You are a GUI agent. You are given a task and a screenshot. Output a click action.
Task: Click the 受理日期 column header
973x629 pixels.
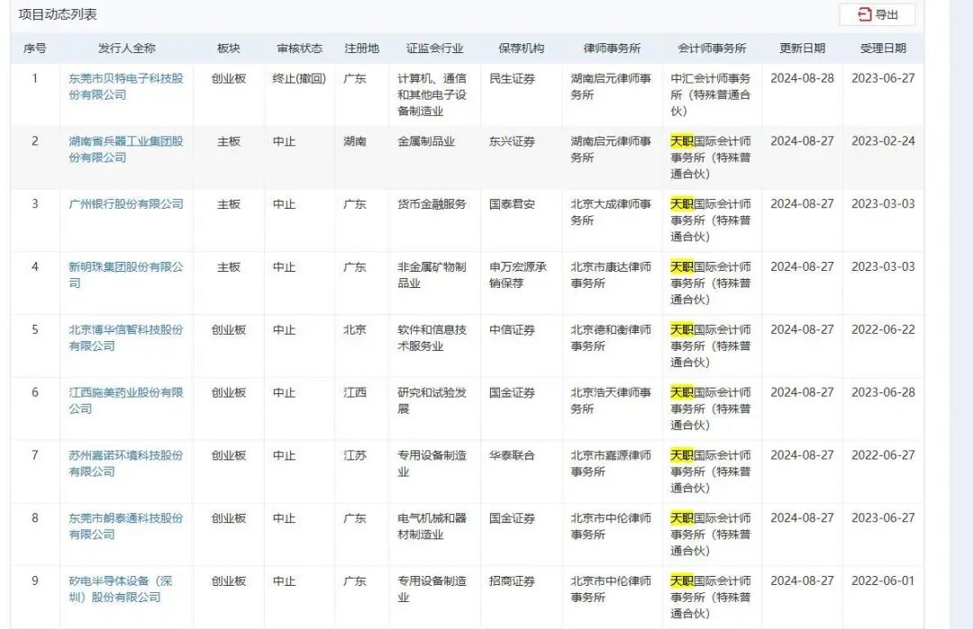pyautogui.click(x=883, y=49)
